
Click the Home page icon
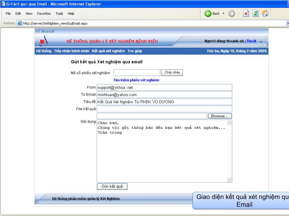(265, 13)
